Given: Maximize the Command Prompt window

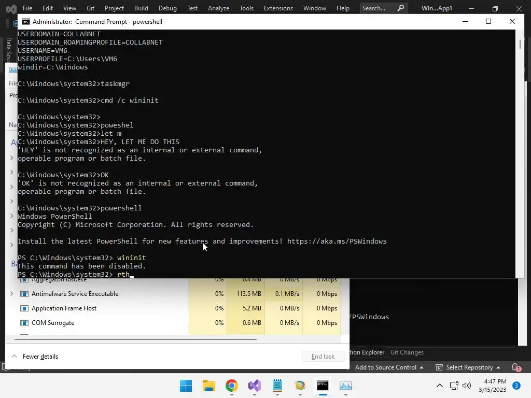Looking at the screenshot, I should pyautogui.click(x=488, y=21).
